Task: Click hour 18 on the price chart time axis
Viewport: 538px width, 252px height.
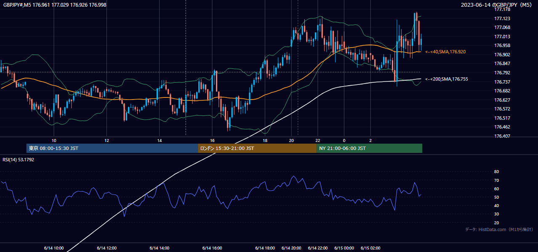Action: click(265, 140)
